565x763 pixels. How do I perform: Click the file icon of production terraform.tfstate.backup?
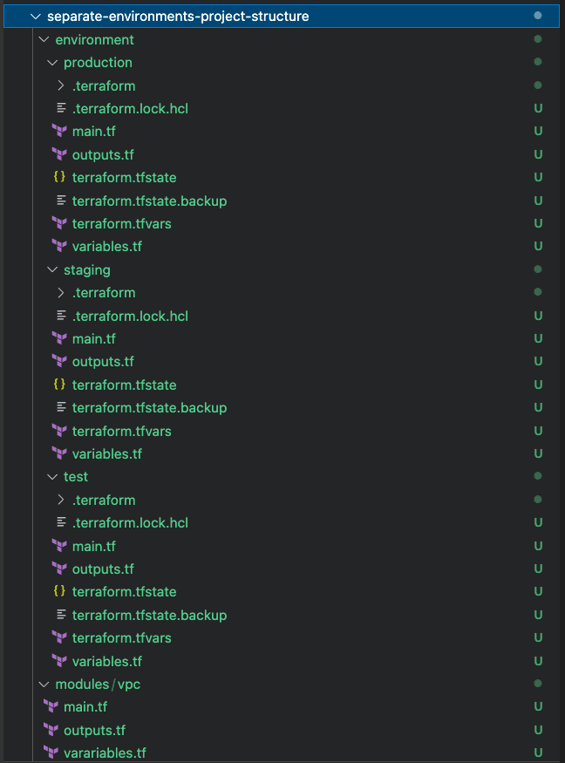[60, 201]
